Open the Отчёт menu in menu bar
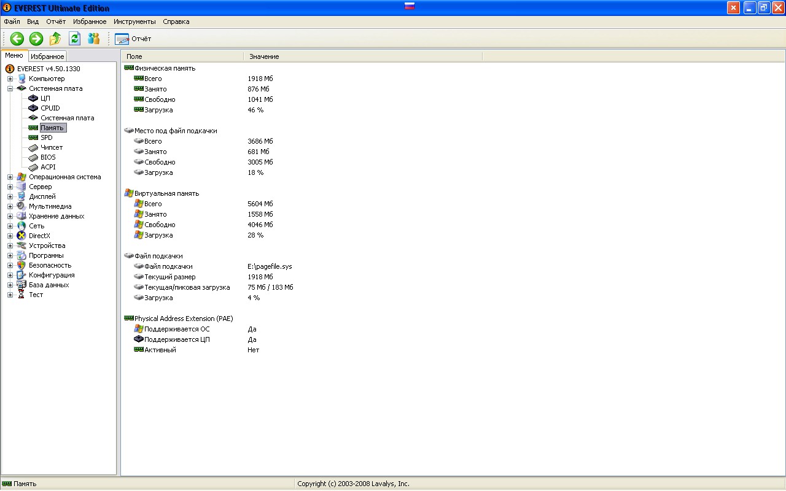The width and height of the screenshot is (786, 491). pos(56,21)
